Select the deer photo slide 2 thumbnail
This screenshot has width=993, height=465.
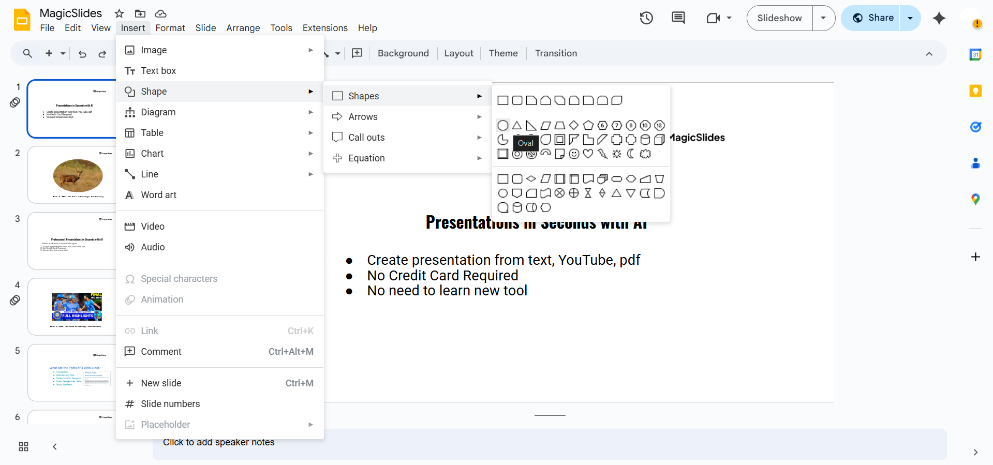[72, 175]
